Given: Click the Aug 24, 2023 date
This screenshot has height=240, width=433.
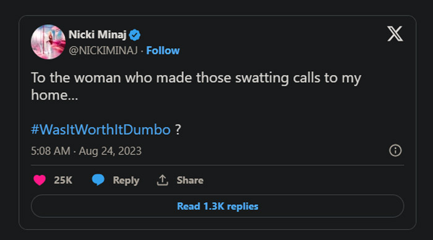Looking at the screenshot, I should pyautogui.click(x=110, y=151).
